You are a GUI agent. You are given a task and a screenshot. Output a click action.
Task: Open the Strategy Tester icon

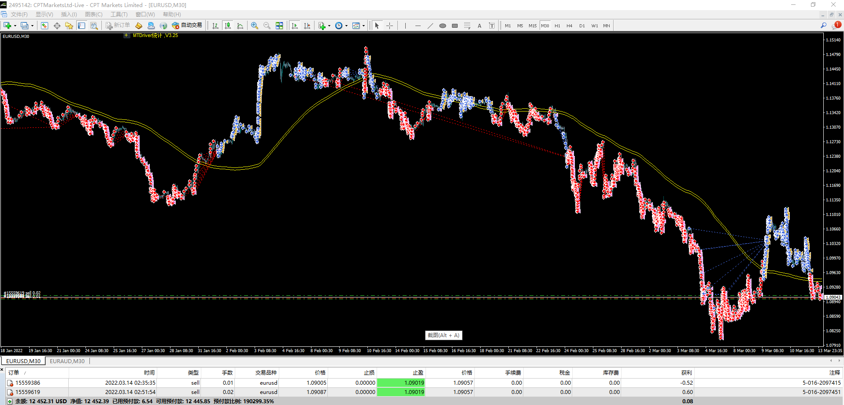94,26
